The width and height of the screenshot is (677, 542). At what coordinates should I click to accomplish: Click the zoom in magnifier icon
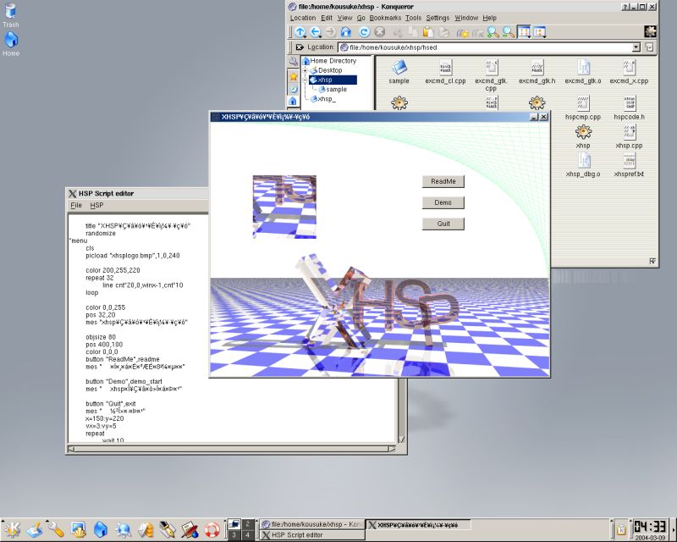tap(493, 31)
